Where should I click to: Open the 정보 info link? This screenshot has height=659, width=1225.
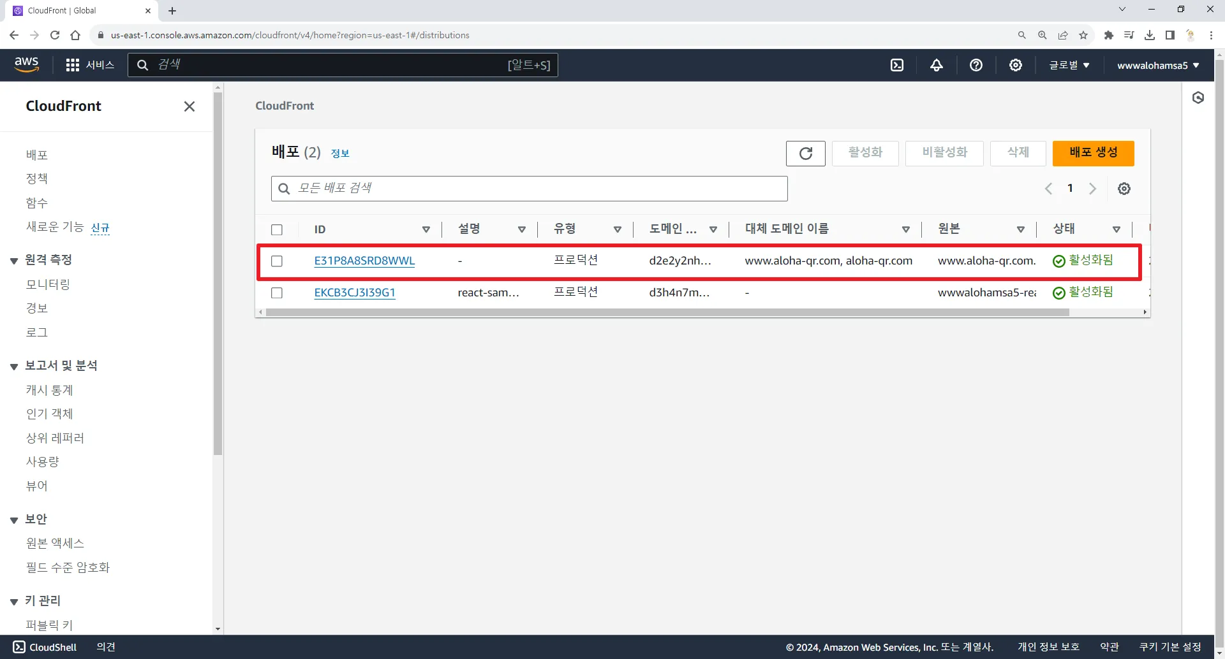tap(340, 154)
